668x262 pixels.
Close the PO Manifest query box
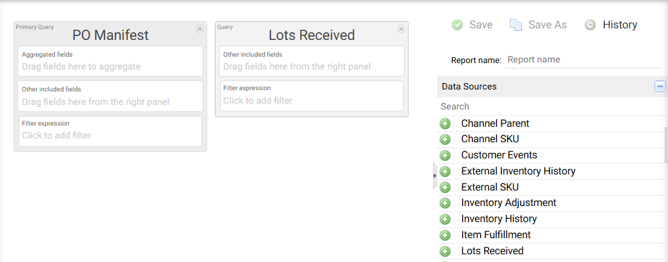[199, 29]
